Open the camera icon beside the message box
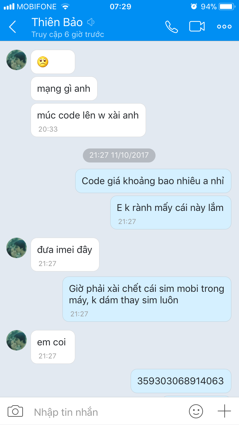Screen dimensions: 239x425 (15, 411)
